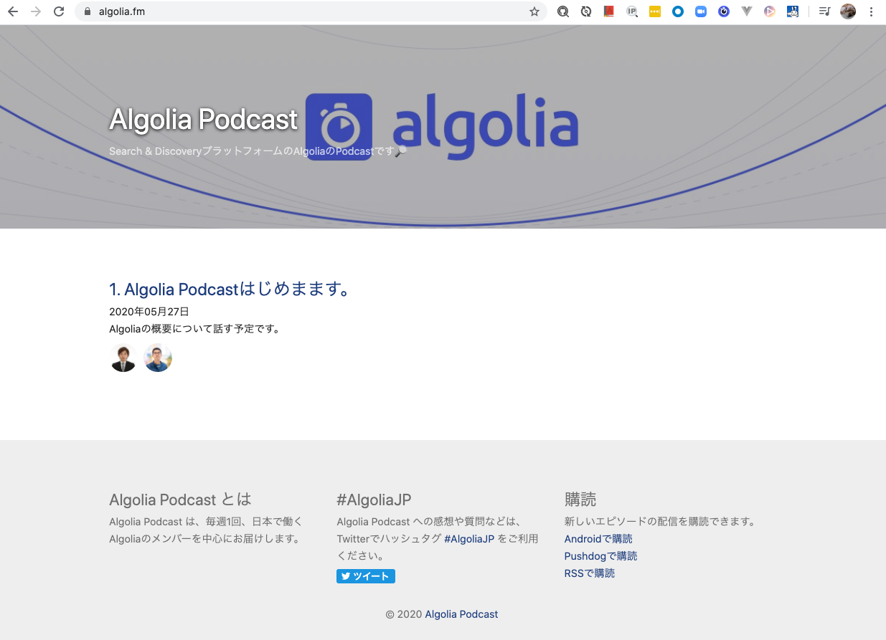Click the suited speaker's avatar
The image size is (886, 640).
pos(123,358)
